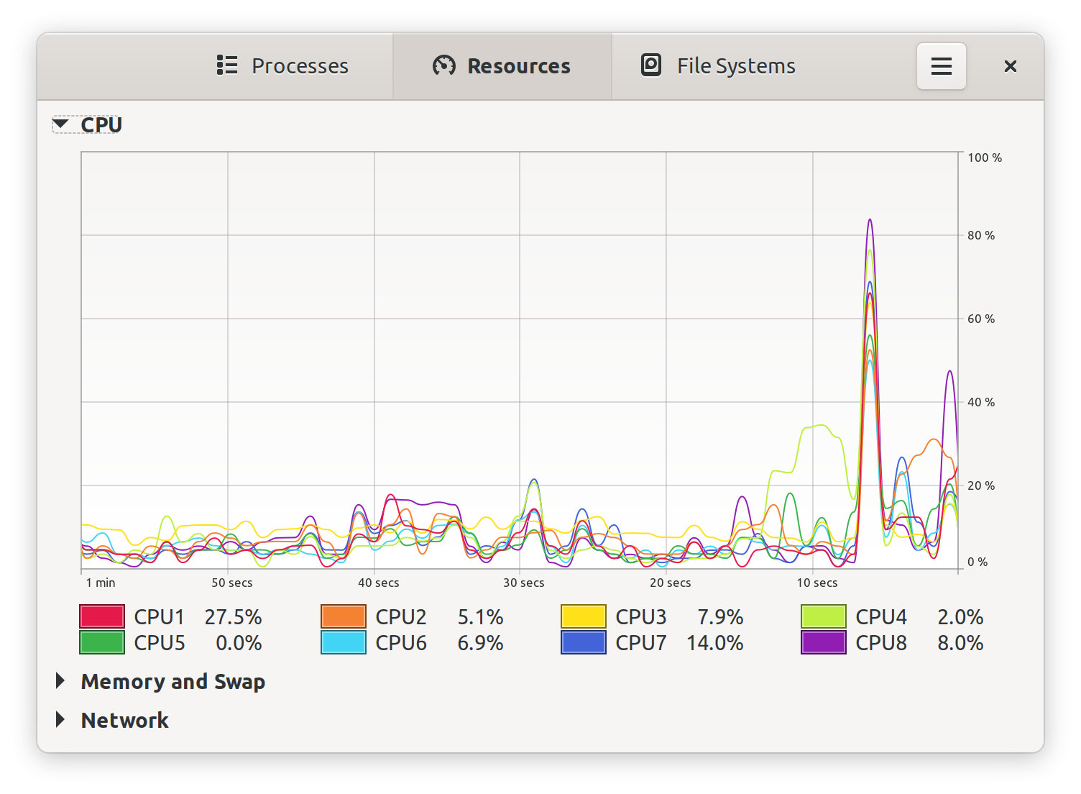Click the CPU7 blue color swatch
This screenshot has height=794, width=1081.
pyautogui.click(x=583, y=642)
